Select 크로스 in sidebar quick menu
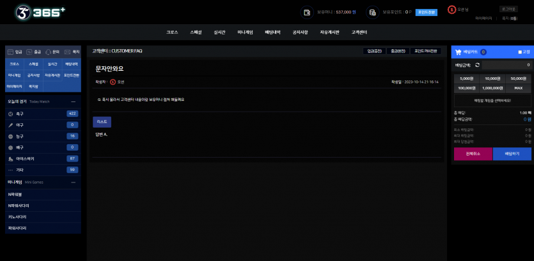Image resolution: width=534 pixels, height=261 pixels. [x=15, y=64]
